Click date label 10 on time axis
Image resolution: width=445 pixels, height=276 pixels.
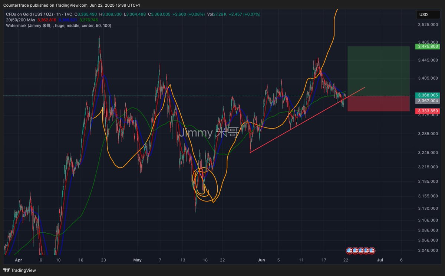[x=58, y=260]
